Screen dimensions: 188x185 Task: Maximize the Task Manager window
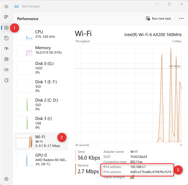pos(169,4)
